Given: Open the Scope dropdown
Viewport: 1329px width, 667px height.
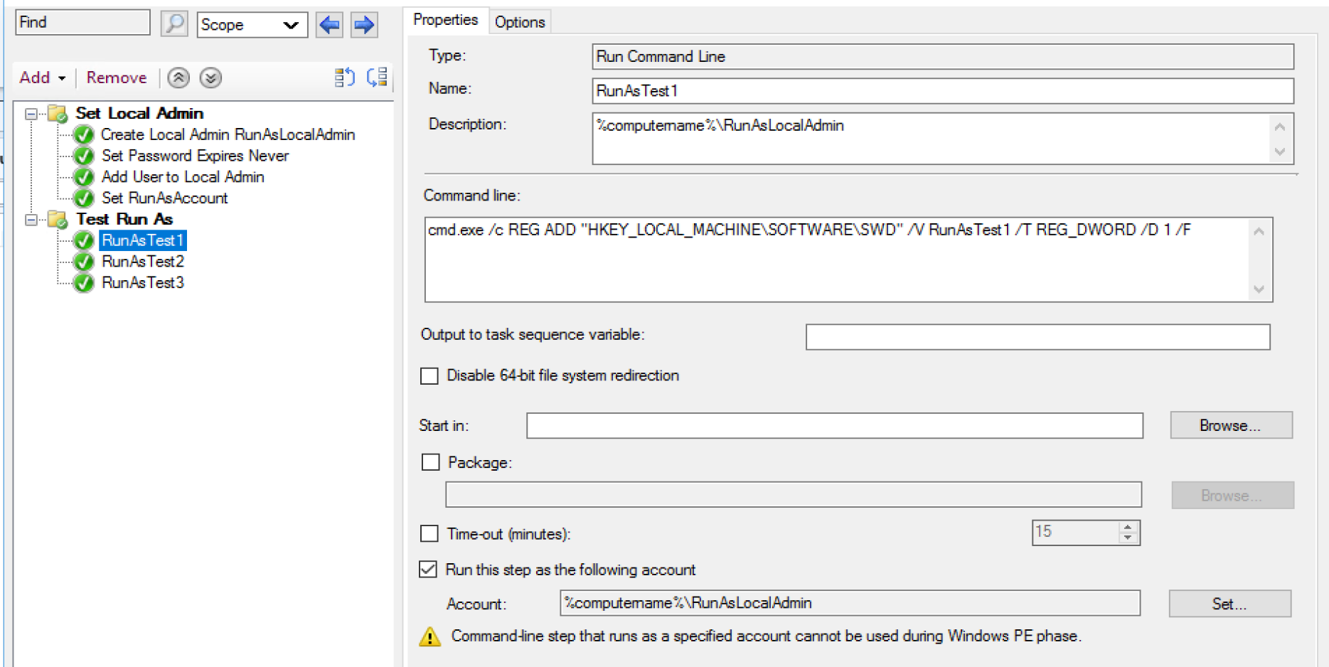Looking at the screenshot, I should pyautogui.click(x=252, y=25).
